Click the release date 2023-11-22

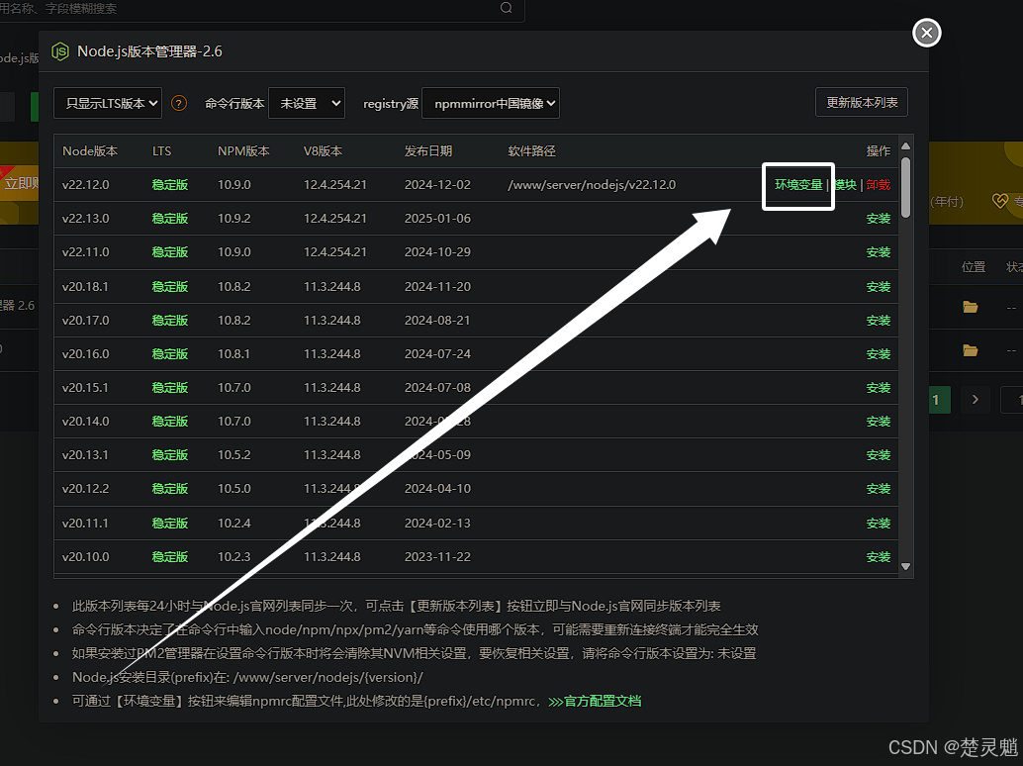pyautogui.click(x=437, y=557)
